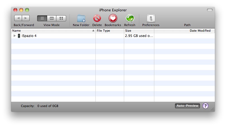This screenshot has width=226, height=127.
Task: Switch to column view mode
Action: point(52,18)
